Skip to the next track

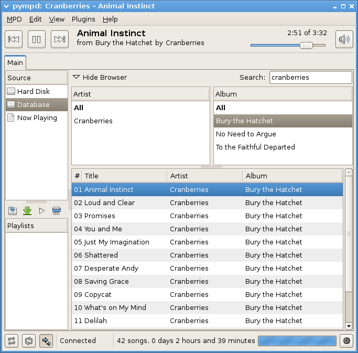60,39
